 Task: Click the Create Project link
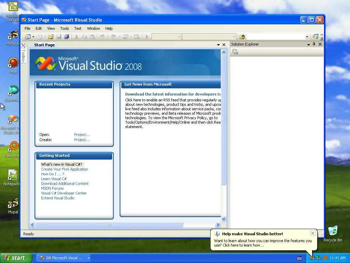pyautogui.click(x=82, y=140)
